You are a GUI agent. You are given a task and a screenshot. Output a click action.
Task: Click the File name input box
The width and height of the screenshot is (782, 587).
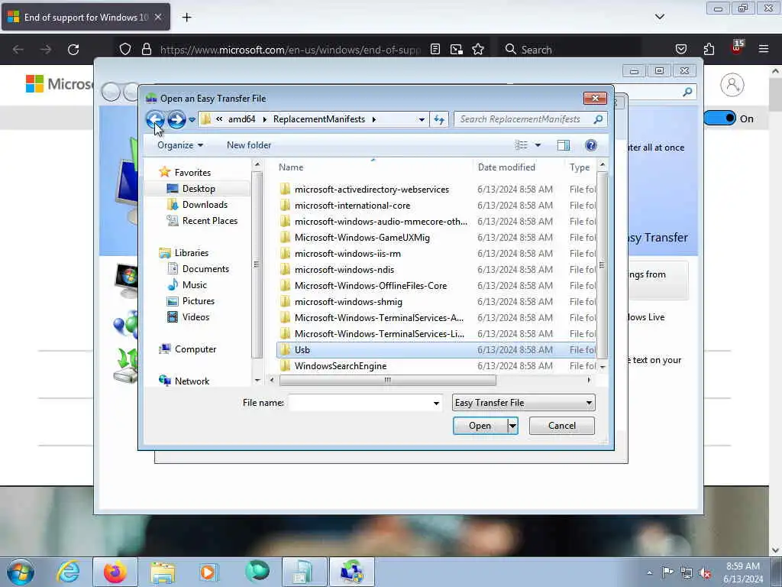(x=359, y=403)
